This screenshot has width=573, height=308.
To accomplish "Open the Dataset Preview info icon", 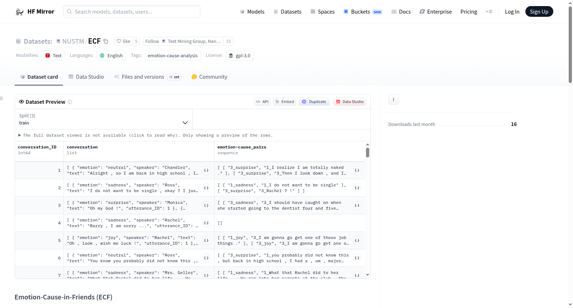I will pyautogui.click(x=70, y=102).
